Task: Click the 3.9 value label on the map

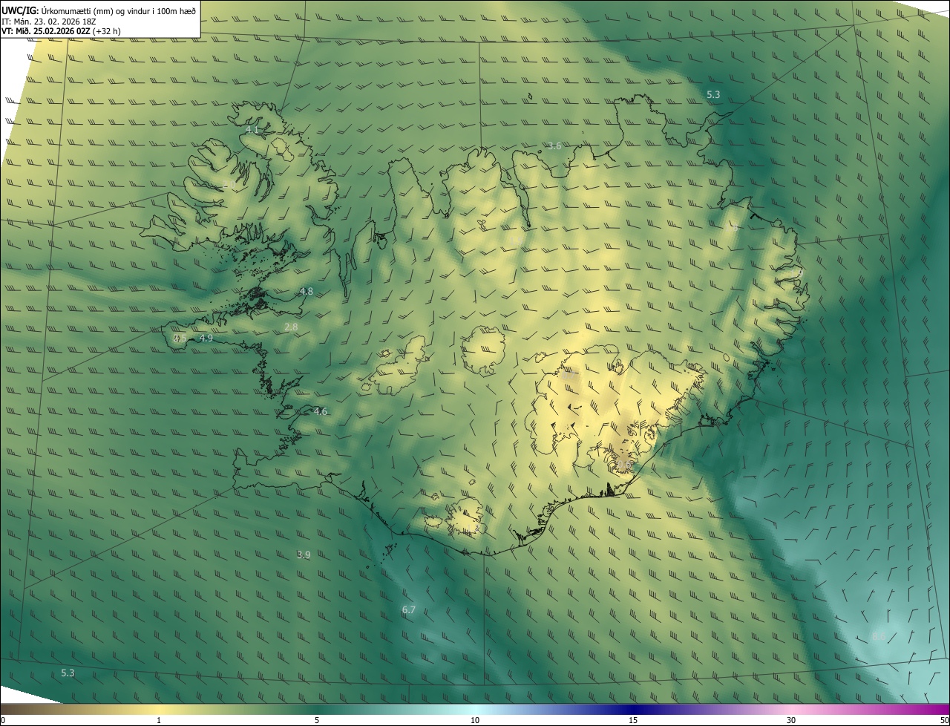Action: [304, 555]
